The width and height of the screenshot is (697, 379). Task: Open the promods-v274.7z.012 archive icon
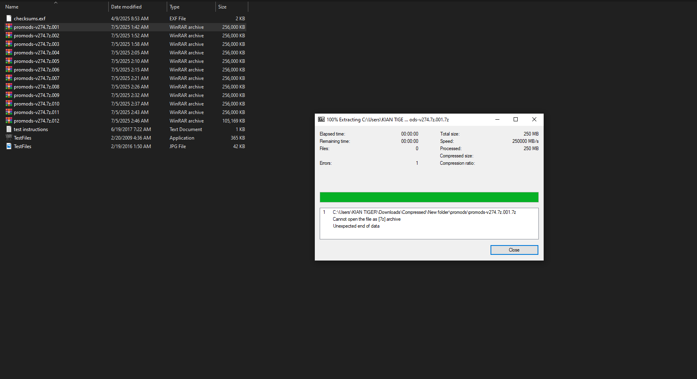pyautogui.click(x=9, y=121)
